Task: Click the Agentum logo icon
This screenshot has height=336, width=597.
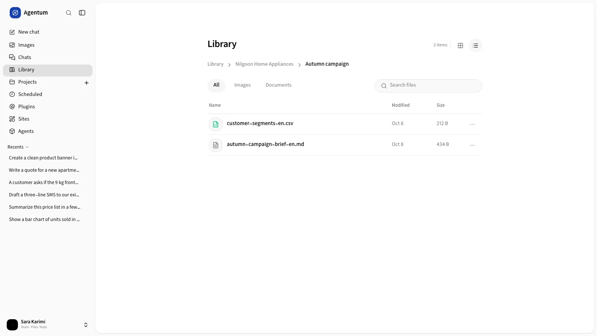Action: point(15,13)
